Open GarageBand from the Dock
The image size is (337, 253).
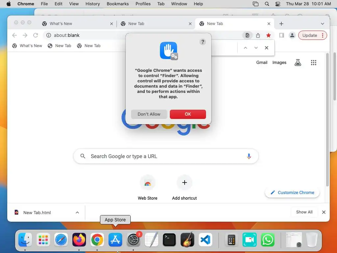[x=187, y=240]
